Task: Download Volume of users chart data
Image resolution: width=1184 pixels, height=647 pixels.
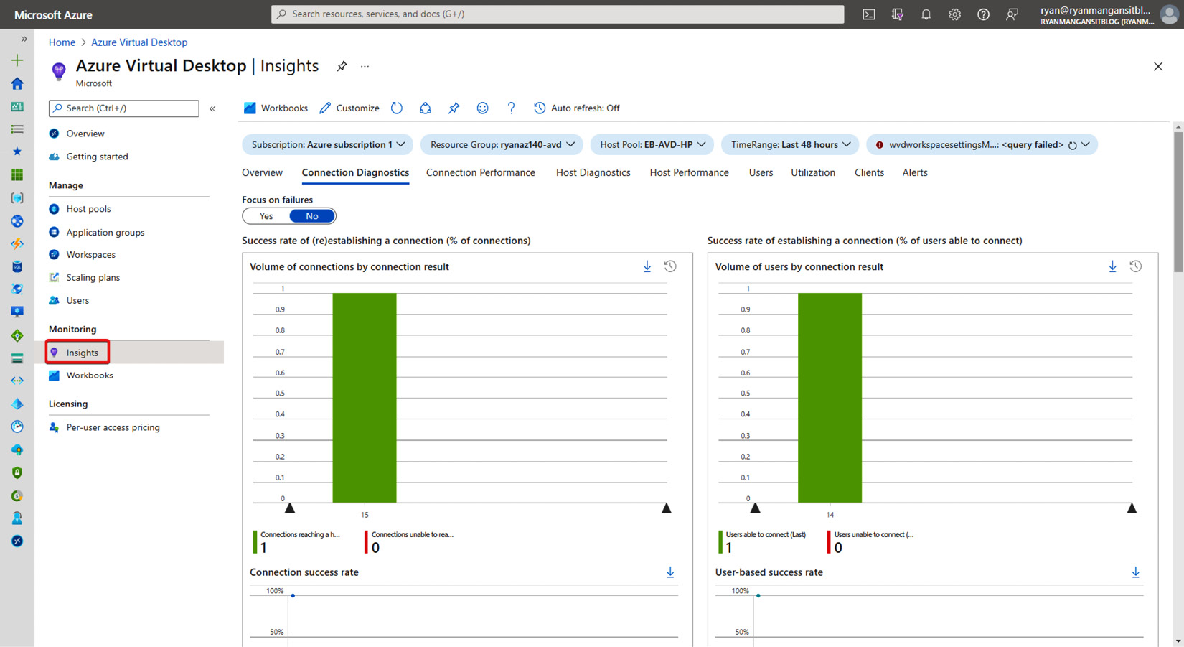Action: (x=1113, y=266)
